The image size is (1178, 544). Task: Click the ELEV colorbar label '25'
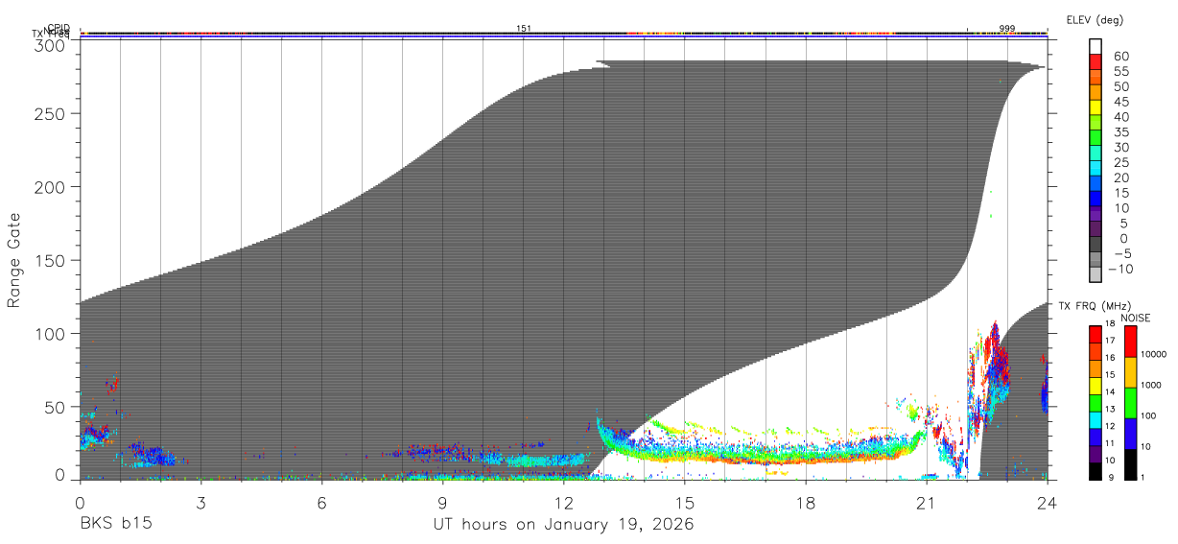pyautogui.click(x=1121, y=162)
